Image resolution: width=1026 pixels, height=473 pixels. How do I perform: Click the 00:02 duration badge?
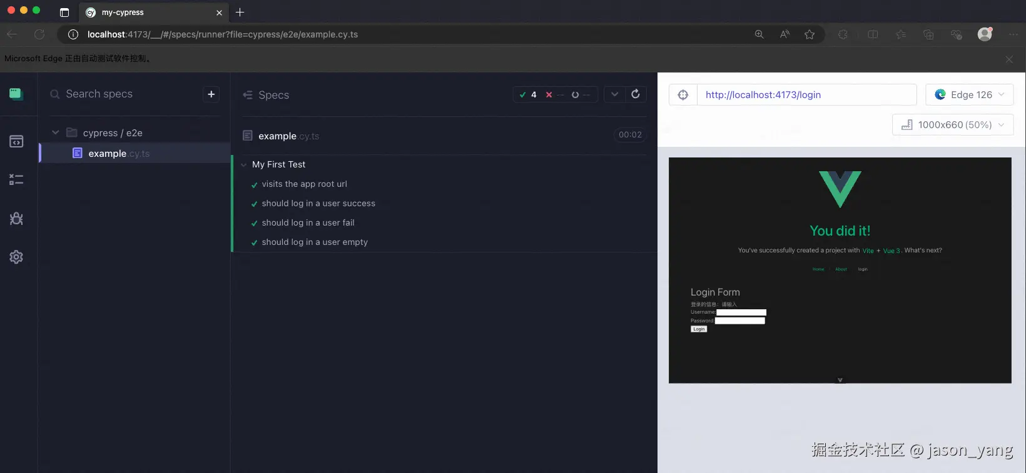(630, 134)
